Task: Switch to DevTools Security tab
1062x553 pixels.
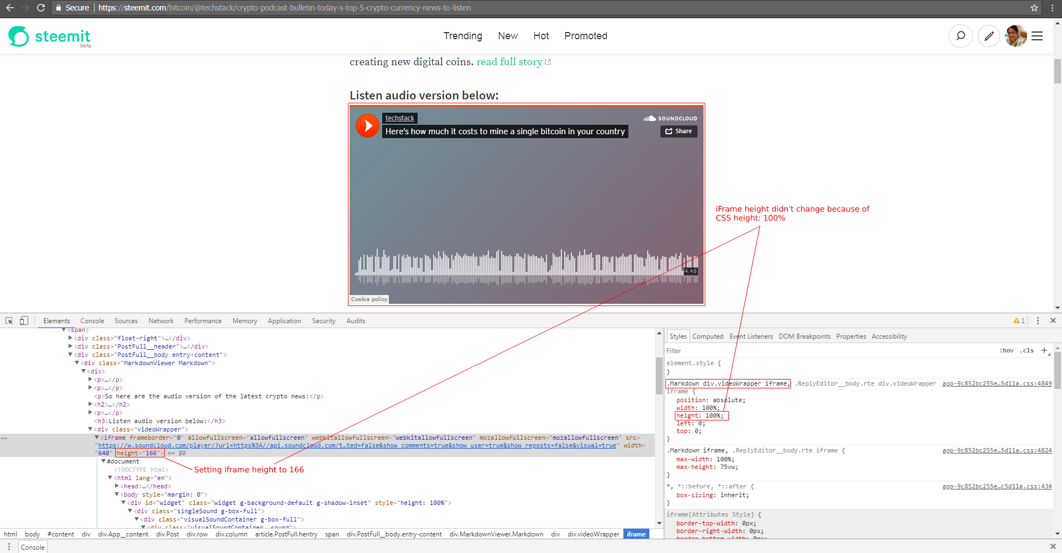Action: 324,321
